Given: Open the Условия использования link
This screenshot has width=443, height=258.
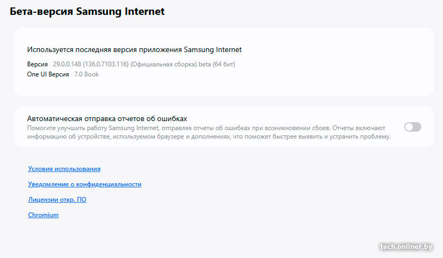Looking at the screenshot, I should tap(64, 169).
